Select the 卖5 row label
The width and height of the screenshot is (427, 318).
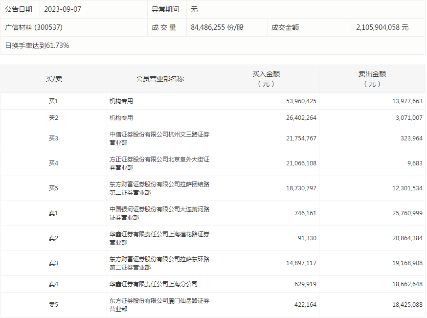[x=54, y=305]
